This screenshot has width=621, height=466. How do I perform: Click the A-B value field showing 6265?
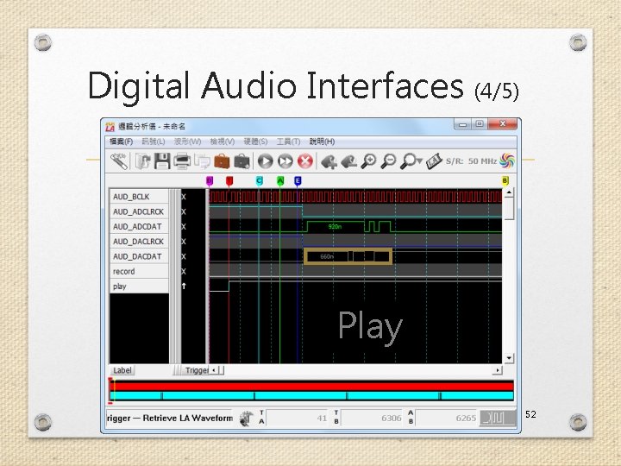coord(447,418)
